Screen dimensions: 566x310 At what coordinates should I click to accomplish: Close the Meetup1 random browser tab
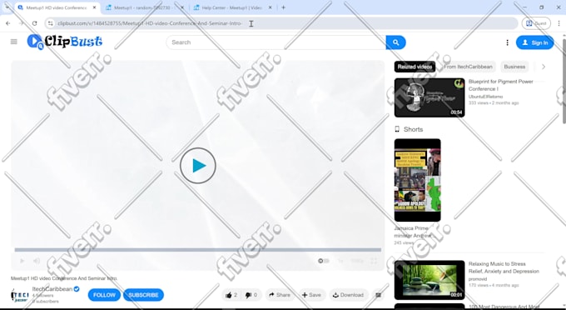(182, 7)
